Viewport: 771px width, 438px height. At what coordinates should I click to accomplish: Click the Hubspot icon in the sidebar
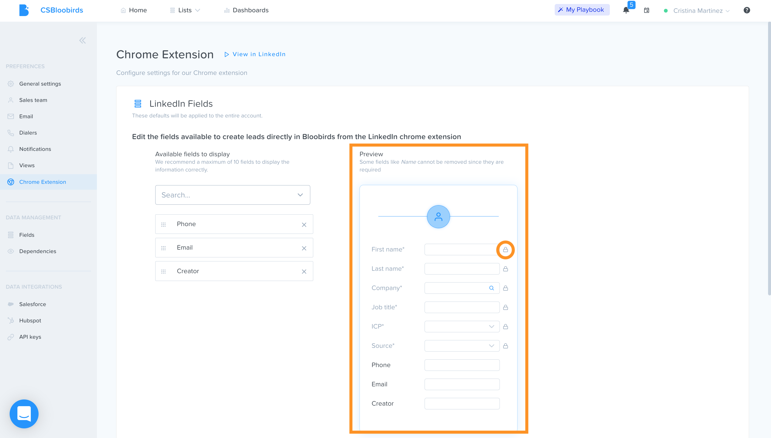10,320
